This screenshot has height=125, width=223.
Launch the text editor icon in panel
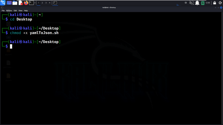coord(21,3)
